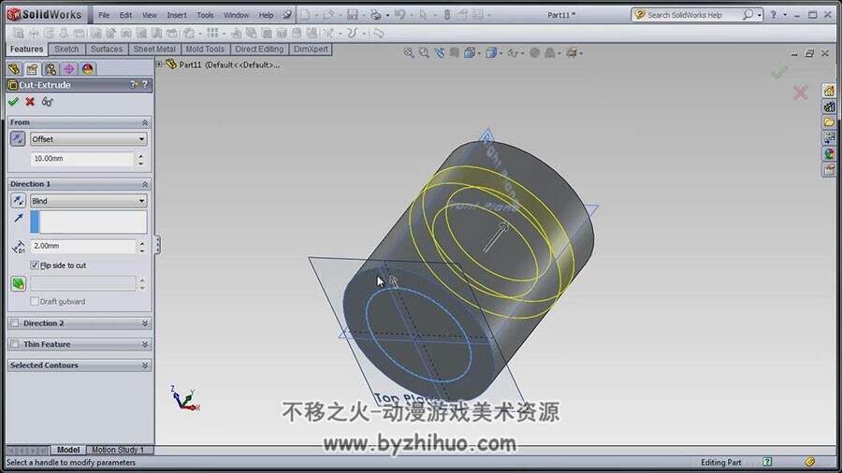Open the Blind end condition dropdown
842x473 pixels.
tap(89, 201)
